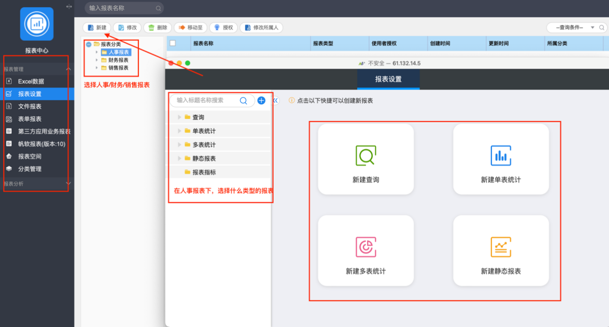
Task: Select the 报表设置 tab
Action: 388,79
